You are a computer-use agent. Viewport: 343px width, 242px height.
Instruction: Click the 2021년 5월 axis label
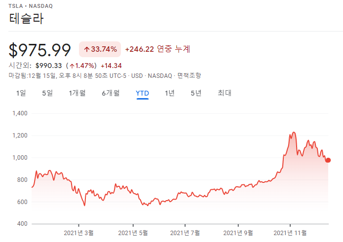pos(133,233)
